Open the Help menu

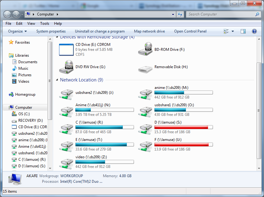tap(58, 24)
